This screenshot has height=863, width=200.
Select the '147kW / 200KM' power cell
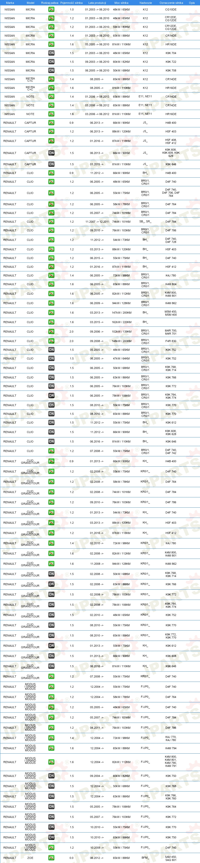coord(121,313)
